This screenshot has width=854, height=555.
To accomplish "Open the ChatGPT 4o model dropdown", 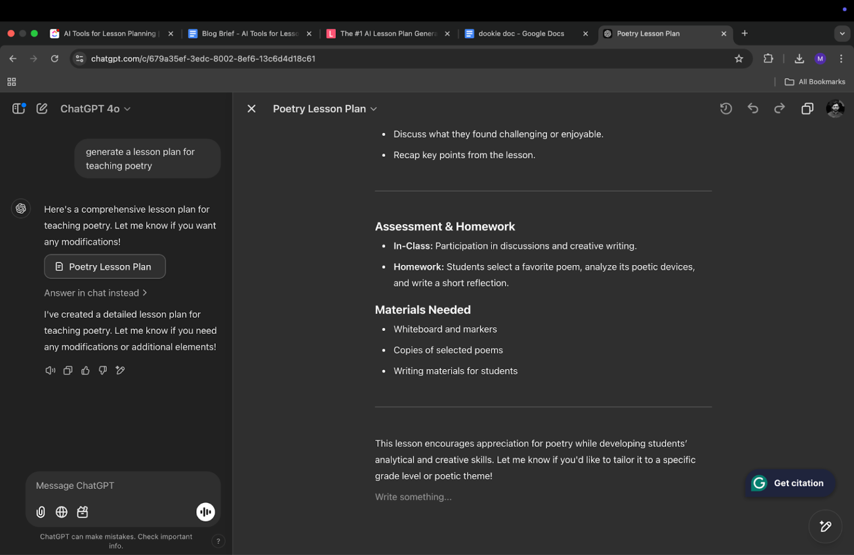I will 95,108.
